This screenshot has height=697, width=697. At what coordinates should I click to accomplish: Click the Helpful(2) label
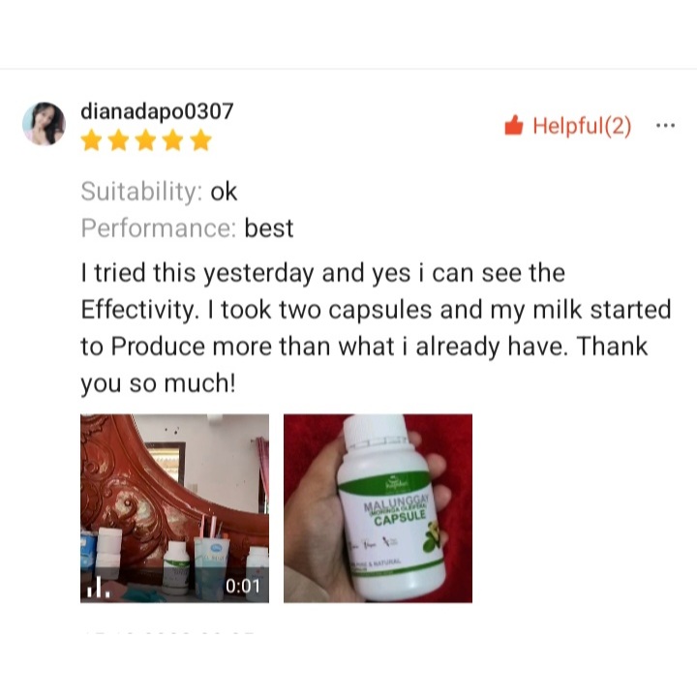582,126
